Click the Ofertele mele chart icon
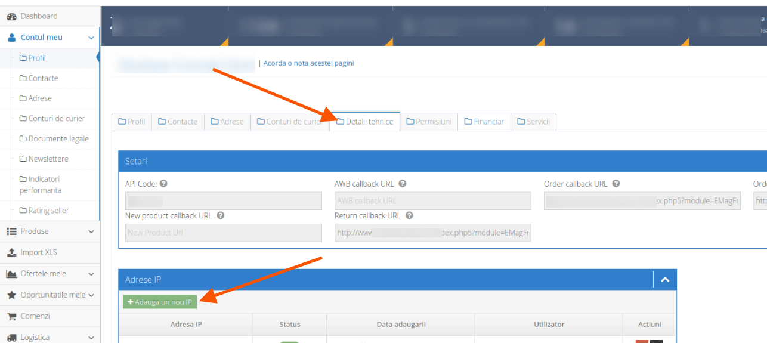The image size is (767, 343). [x=11, y=274]
